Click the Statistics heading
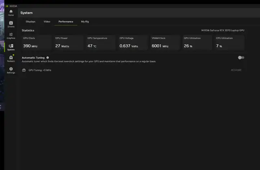The width and height of the screenshot is (260, 170). [x=28, y=30]
